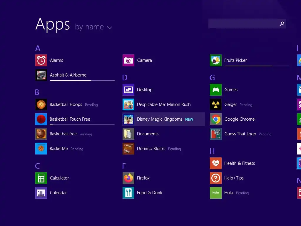The width and height of the screenshot is (301, 226).
Task: Launch Asphalt 8: Airborne icon
Action: tap(41, 75)
